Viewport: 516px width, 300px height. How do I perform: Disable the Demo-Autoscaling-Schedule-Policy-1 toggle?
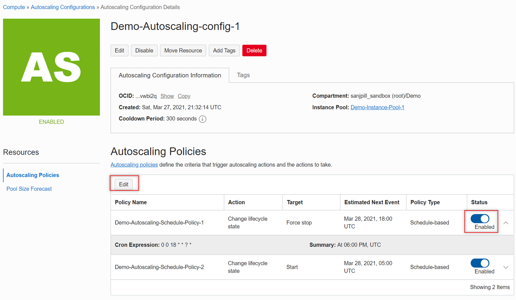click(x=480, y=218)
